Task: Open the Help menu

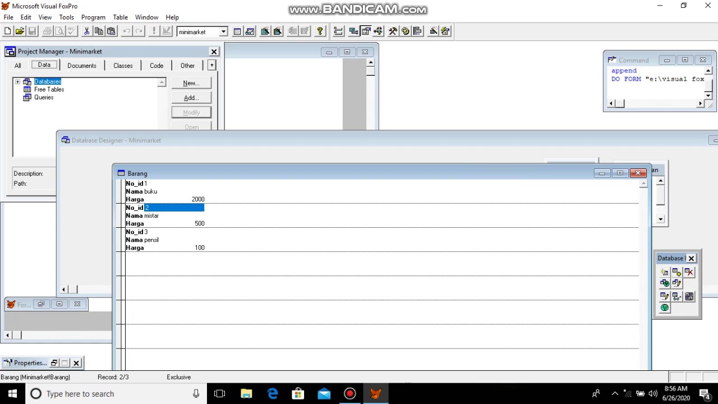Action: [x=172, y=17]
